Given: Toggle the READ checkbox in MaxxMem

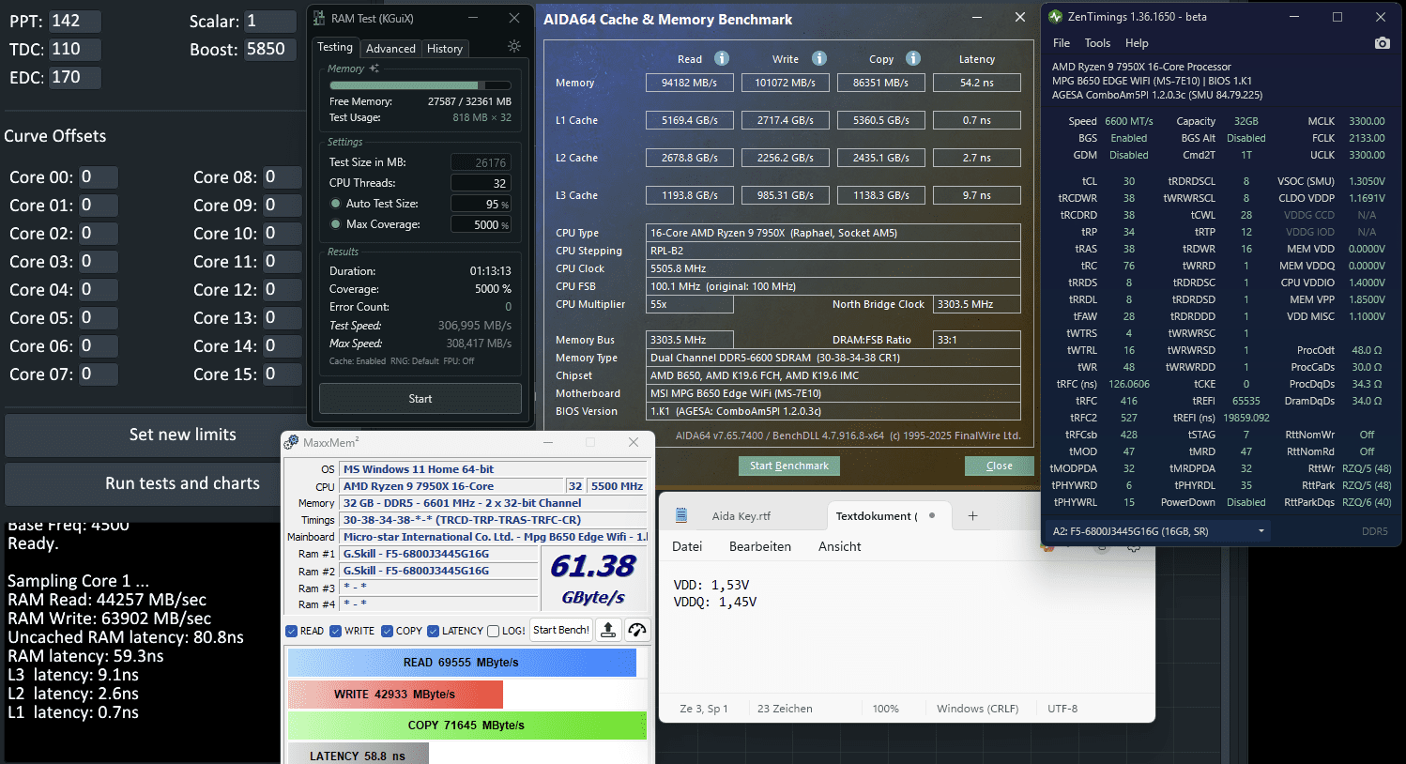Looking at the screenshot, I should (292, 631).
